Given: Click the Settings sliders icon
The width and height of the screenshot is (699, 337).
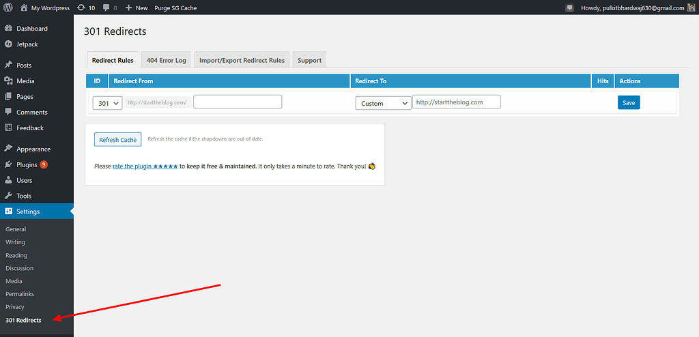Looking at the screenshot, I should (8, 211).
